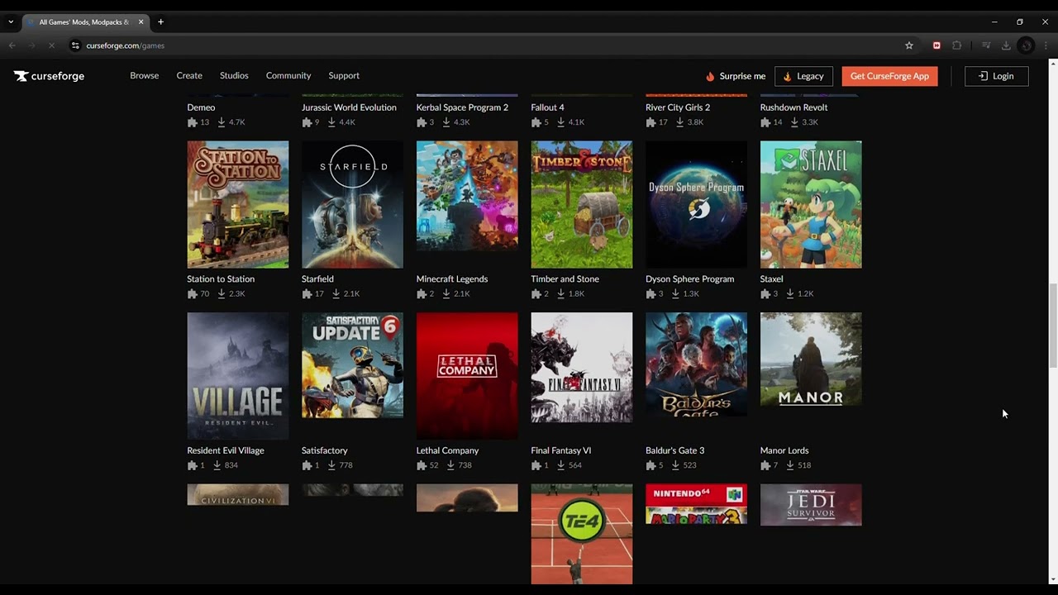Click the media control icon in the browser toolbar
The height and width of the screenshot is (595, 1058).
(986, 45)
